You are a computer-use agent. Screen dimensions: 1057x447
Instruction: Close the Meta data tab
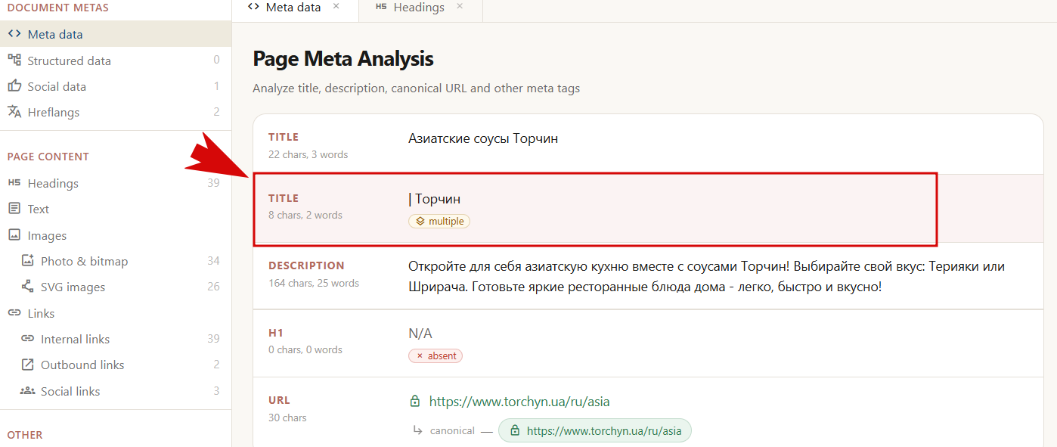point(336,7)
